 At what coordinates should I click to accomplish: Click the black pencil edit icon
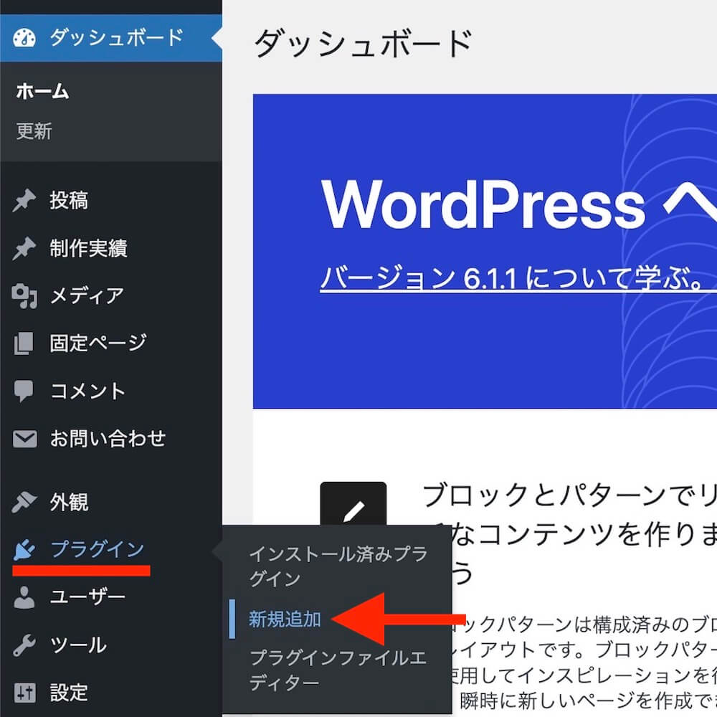point(353,504)
